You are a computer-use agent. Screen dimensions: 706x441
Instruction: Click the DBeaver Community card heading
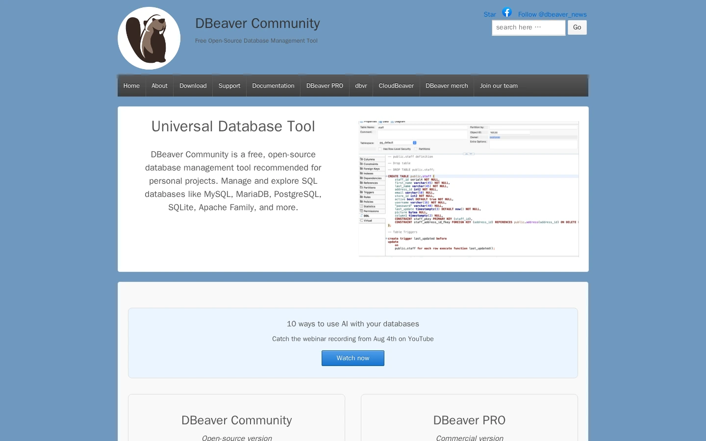click(237, 420)
